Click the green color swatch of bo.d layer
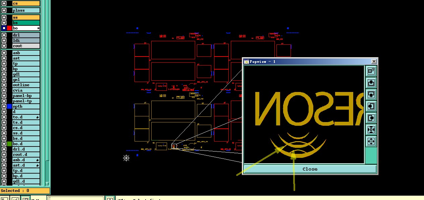Viewport: 424px width, 200px height. (x=9, y=144)
